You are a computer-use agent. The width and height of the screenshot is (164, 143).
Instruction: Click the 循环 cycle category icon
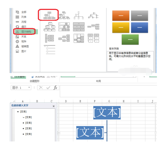click(x=17, y=27)
